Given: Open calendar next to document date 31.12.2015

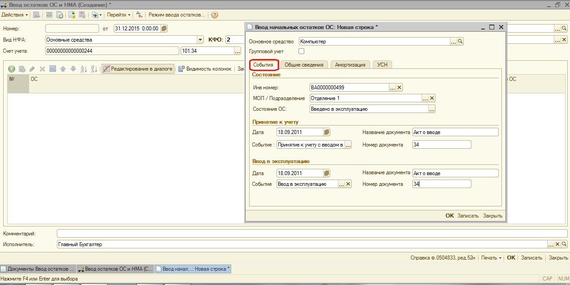Looking at the screenshot, I should click(x=164, y=29).
